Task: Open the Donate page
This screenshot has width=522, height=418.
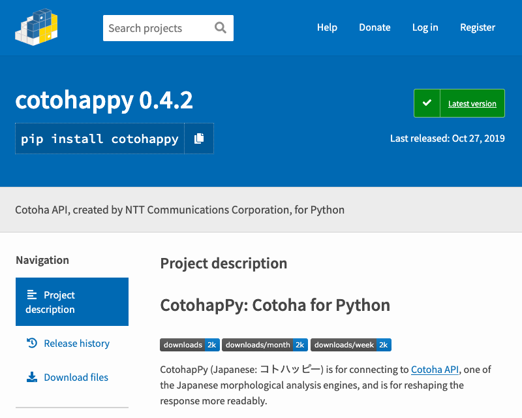Action: click(375, 27)
